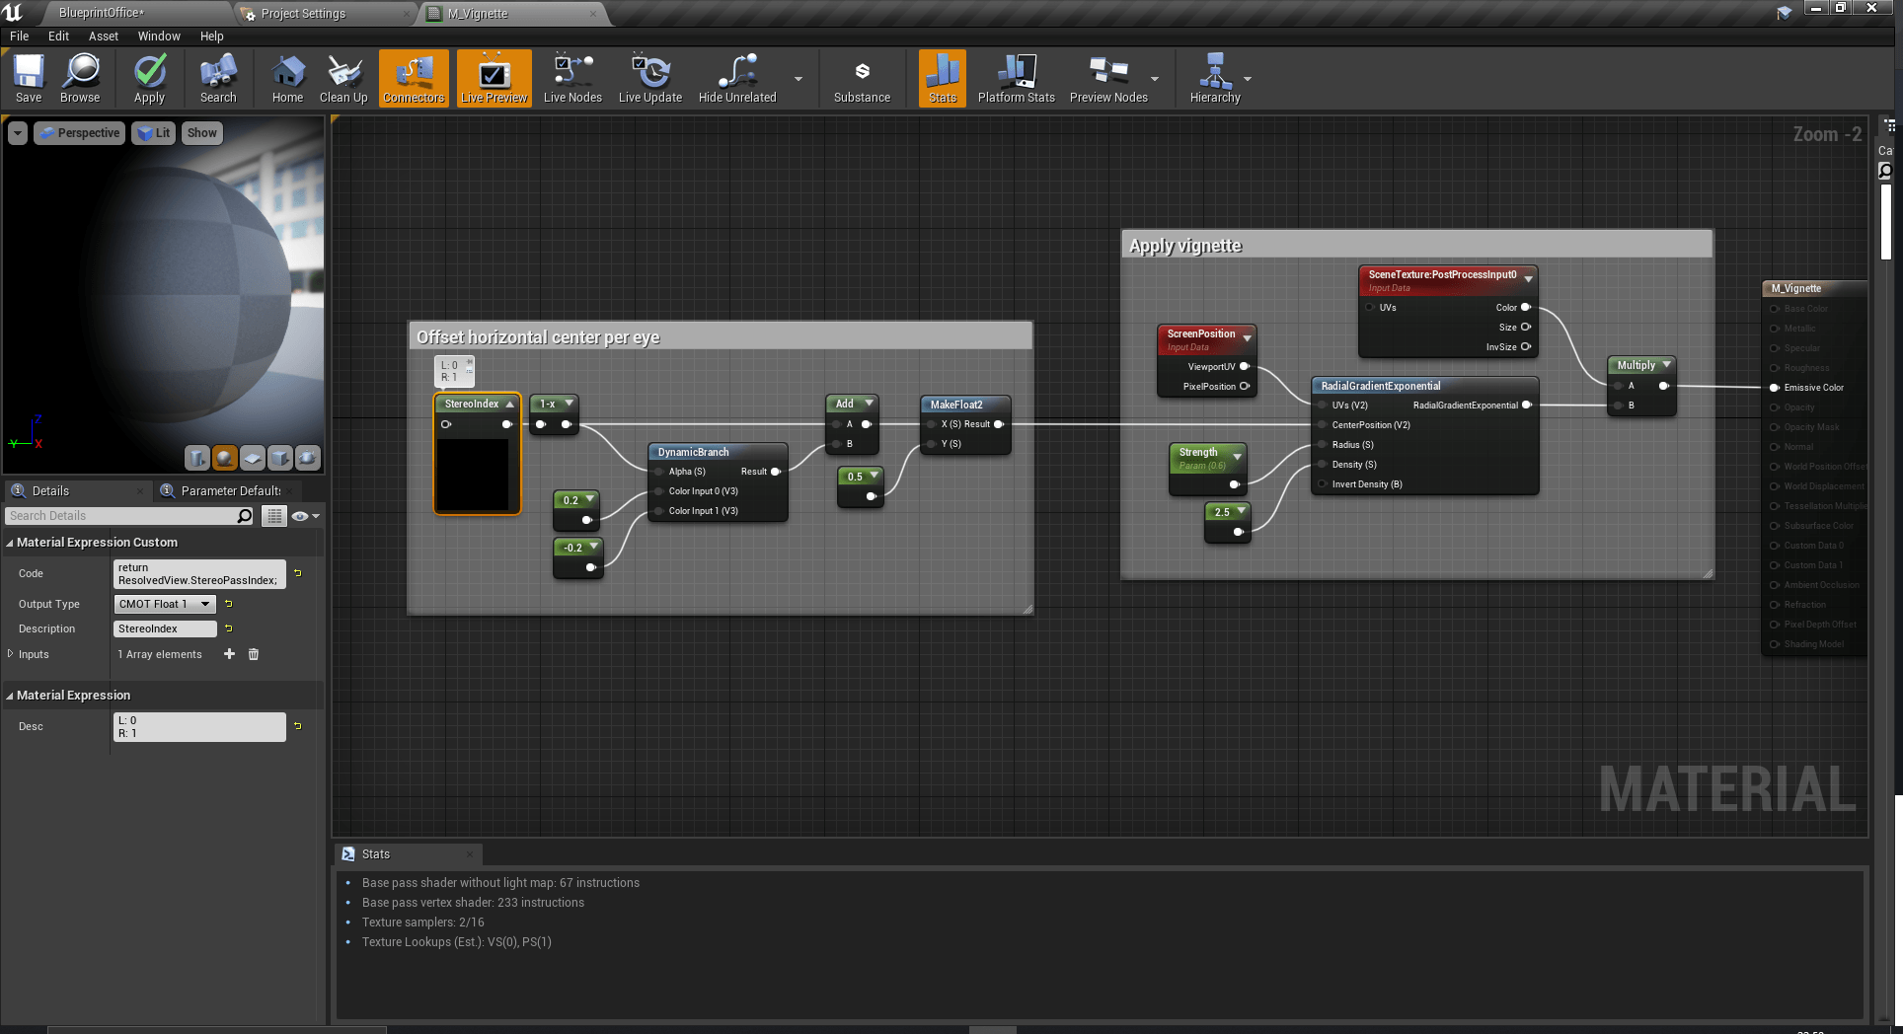The height and width of the screenshot is (1034, 1903).
Task: Open Platform Stats view
Action: tap(1016, 78)
